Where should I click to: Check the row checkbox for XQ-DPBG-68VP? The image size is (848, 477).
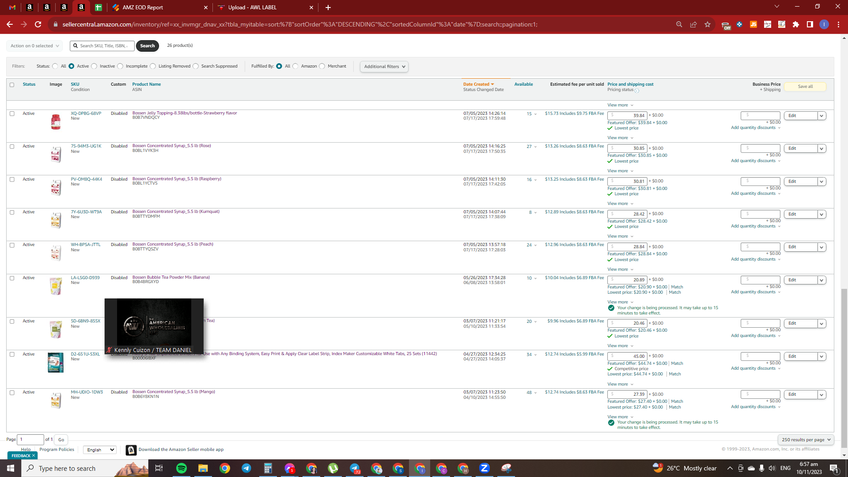coord(12,114)
